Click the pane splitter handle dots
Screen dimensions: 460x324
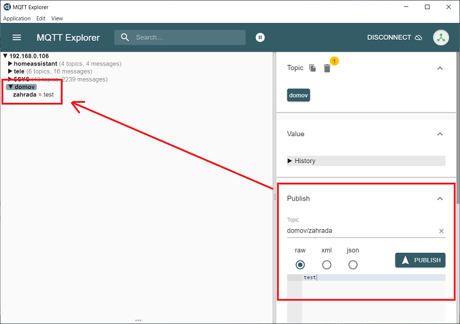click(275, 196)
